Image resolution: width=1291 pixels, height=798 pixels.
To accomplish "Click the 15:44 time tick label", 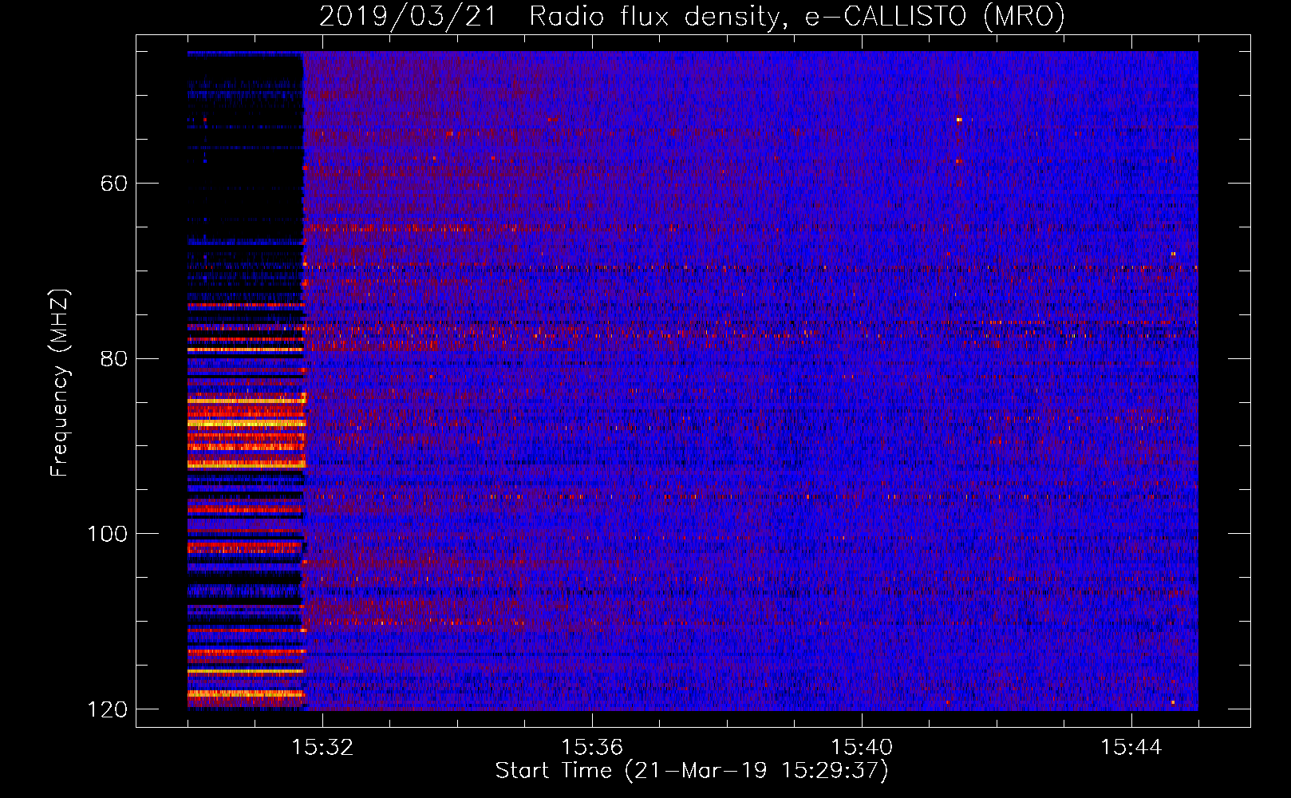I will [1131, 748].
